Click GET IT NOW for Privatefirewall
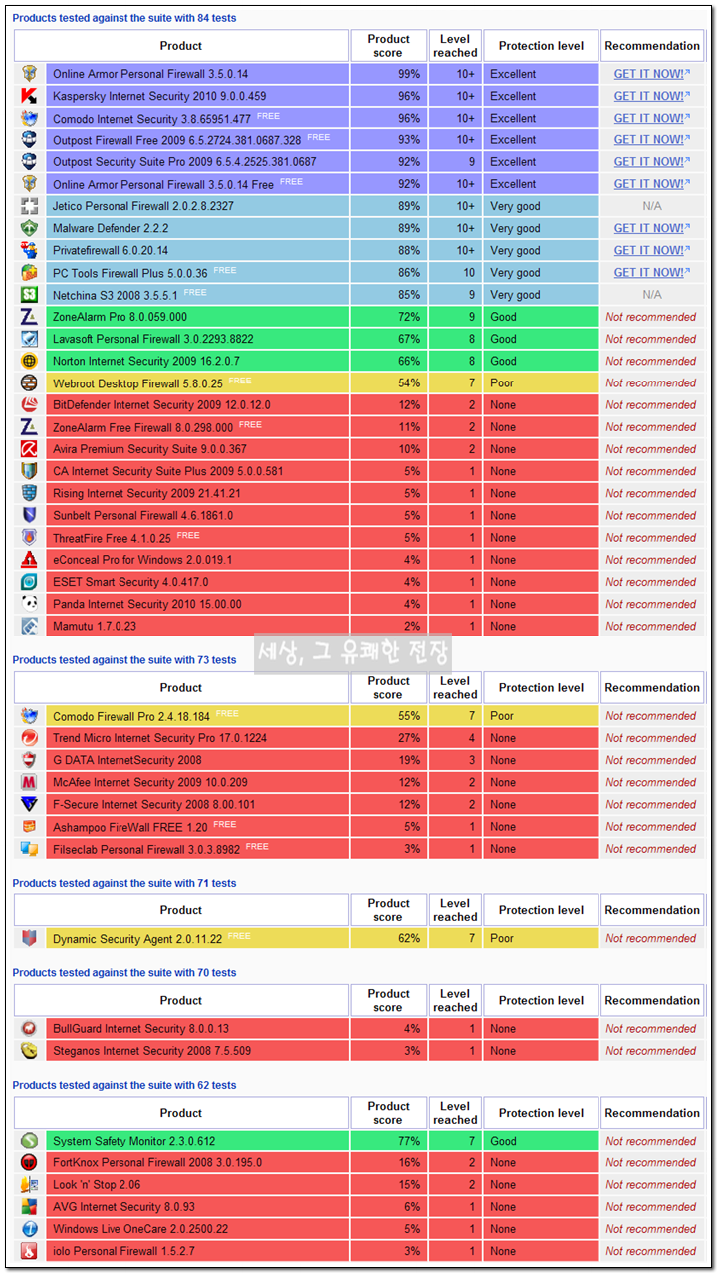This screenshot has width=717, height=1273. [x=652, y=250]
